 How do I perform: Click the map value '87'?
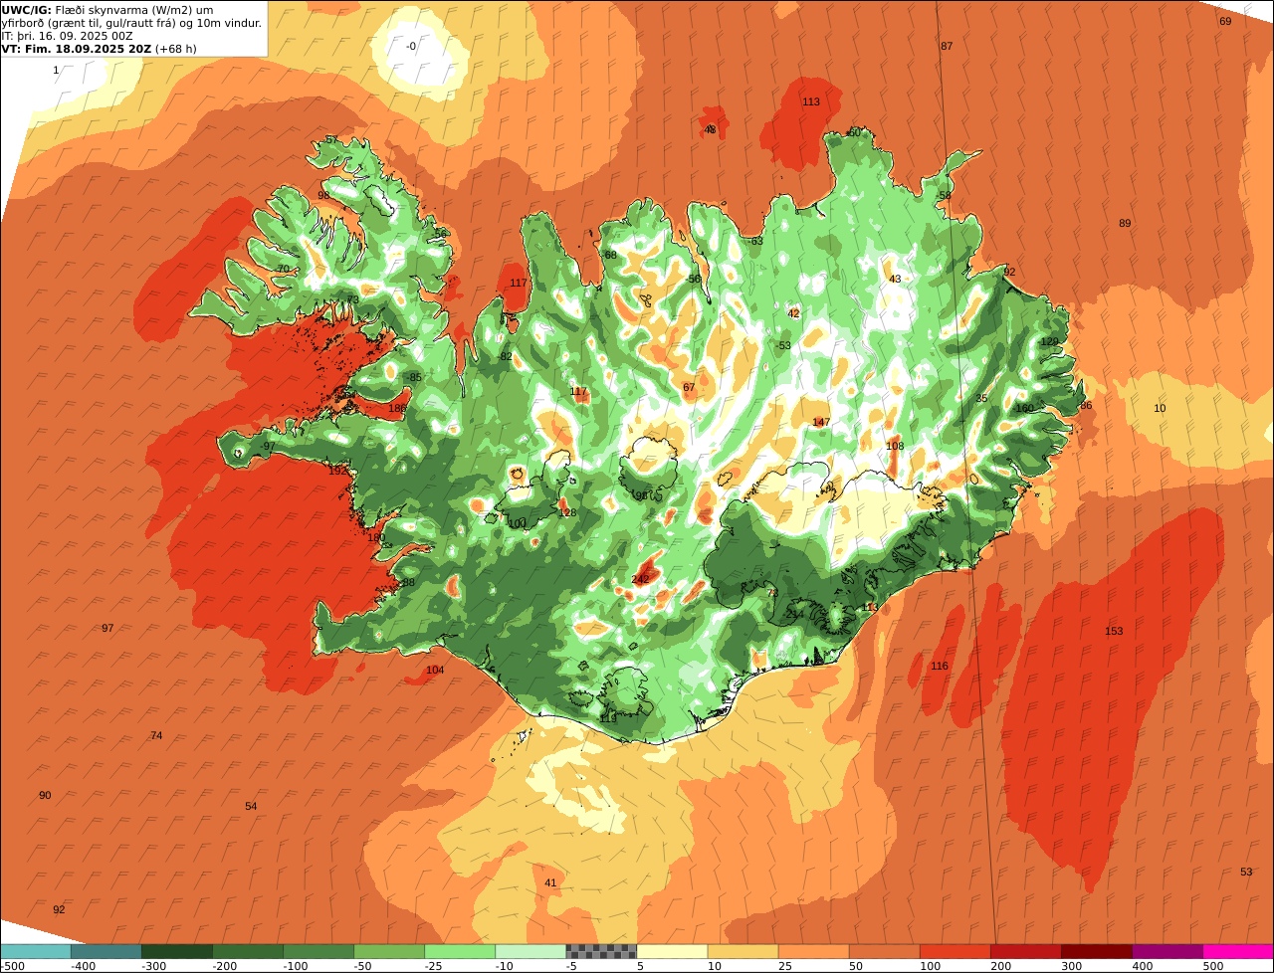pyautogui.click(x=947, y=46)
